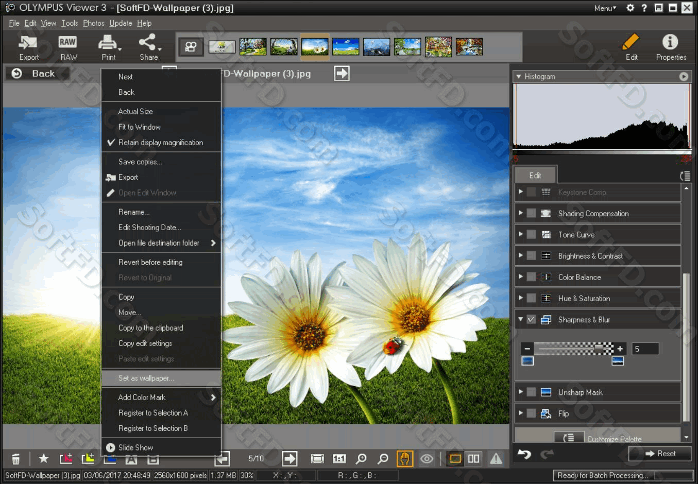This screenshot has height=484, width=698.
Task: Click the Reset button
Action: pos(660,454)
